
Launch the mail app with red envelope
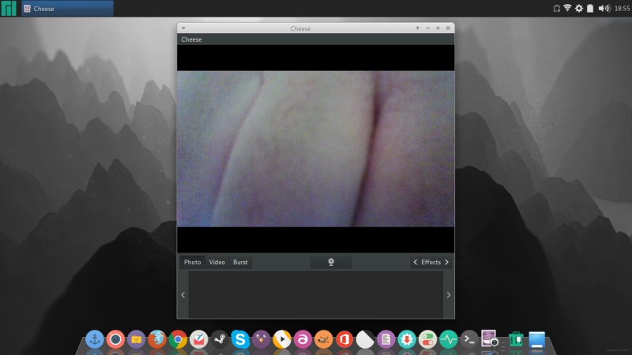(x=199, y=339)
